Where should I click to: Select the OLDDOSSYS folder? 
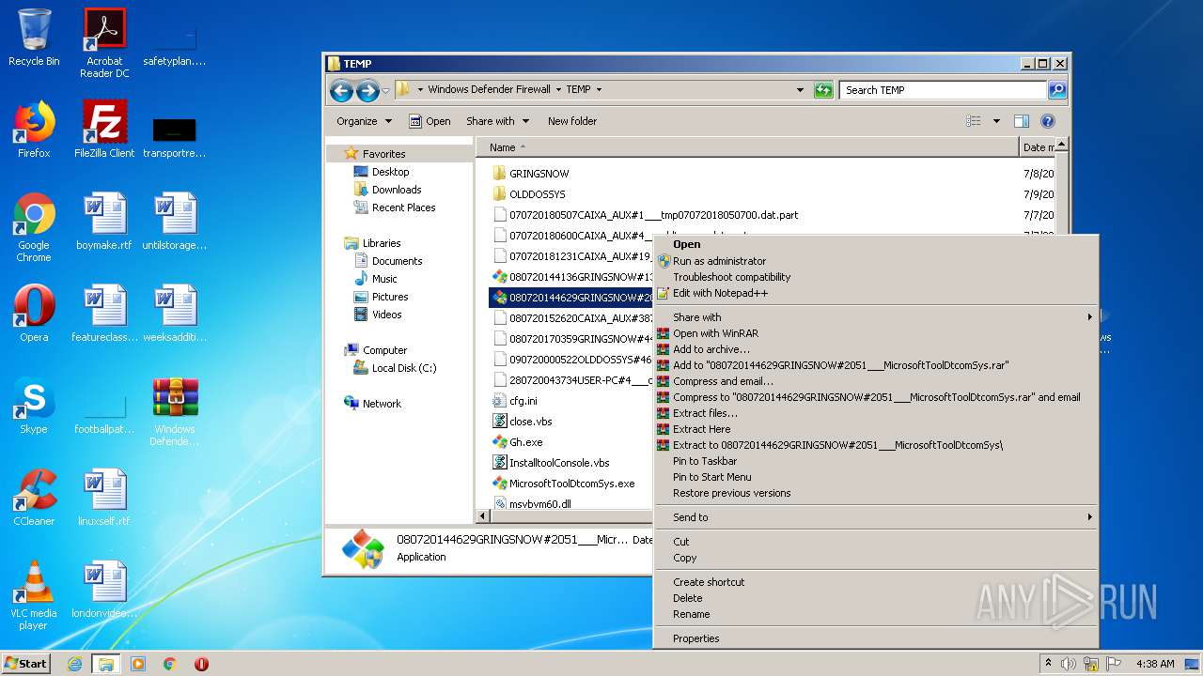coord(528,194)
